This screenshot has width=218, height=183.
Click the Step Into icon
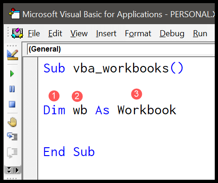[x=13, y=137]
